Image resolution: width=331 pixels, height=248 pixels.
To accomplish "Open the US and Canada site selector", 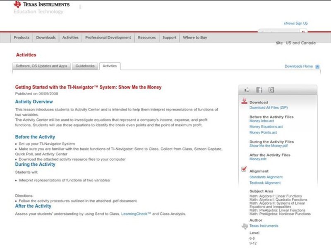I will click(300, 43).
